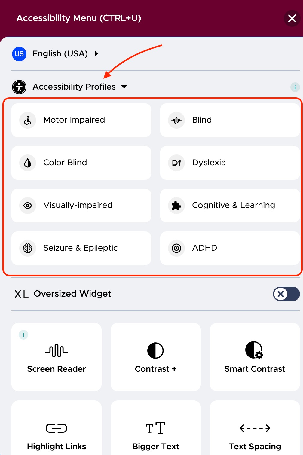Select the Seizure & Epileptic brain icon
Screen dimensions: 303x455
pos(27,248)
